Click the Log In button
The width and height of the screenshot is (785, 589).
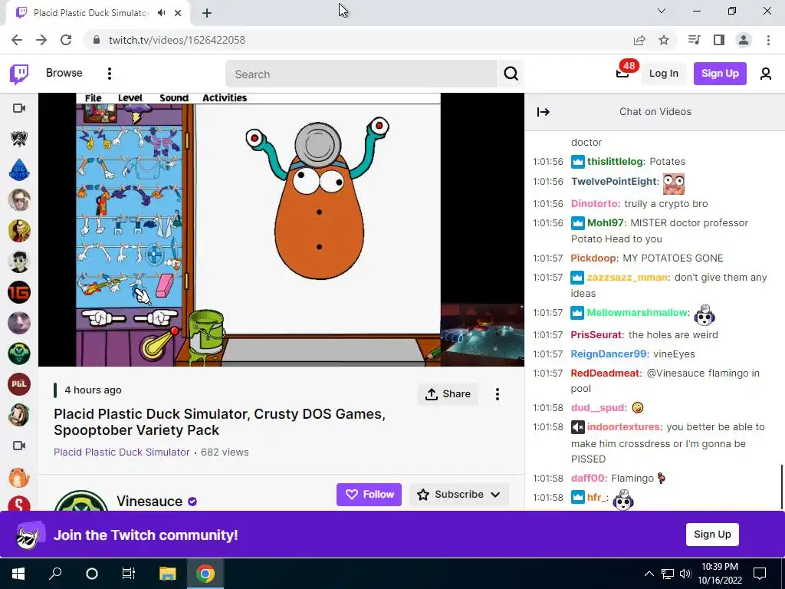pos(663,74)
